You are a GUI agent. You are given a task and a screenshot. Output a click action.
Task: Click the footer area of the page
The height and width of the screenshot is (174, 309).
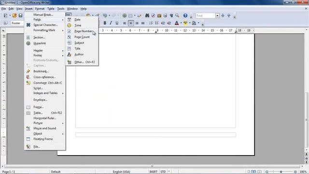pyautogui.click(x=155, y=135)
